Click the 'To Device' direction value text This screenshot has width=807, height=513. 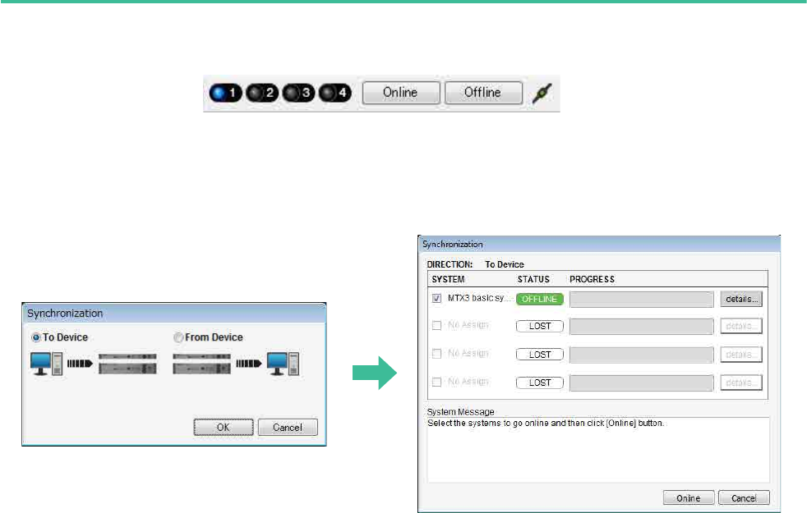[505, 265]
